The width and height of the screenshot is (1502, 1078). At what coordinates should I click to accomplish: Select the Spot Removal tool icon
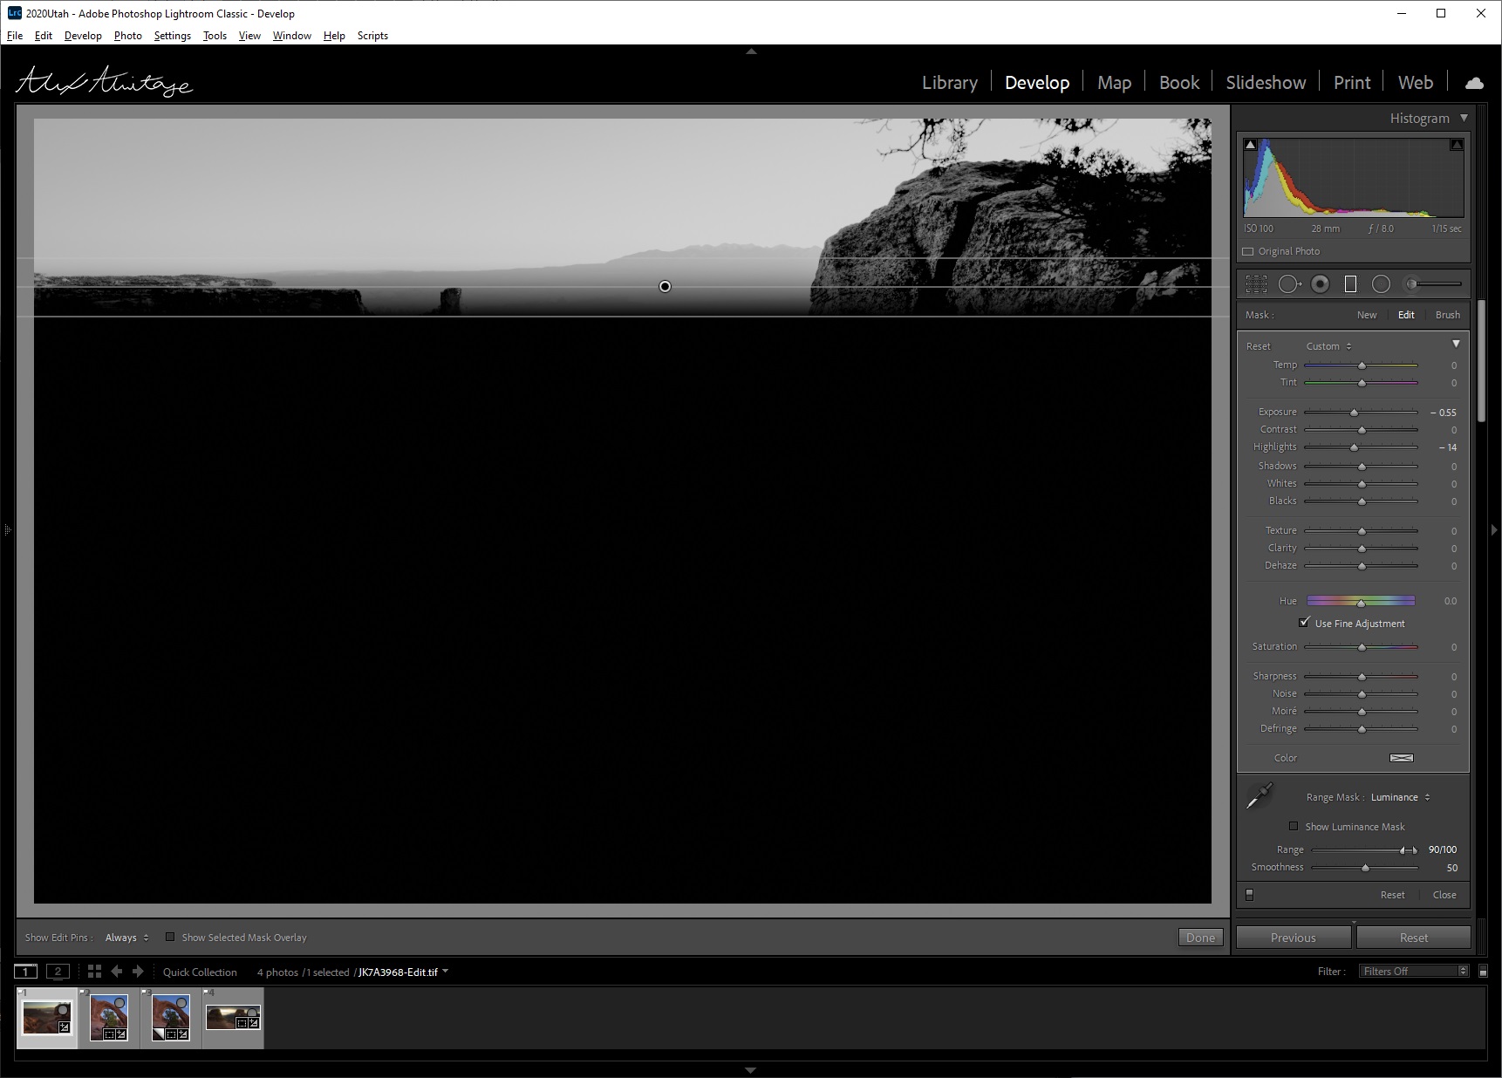tap(1290, 283)
